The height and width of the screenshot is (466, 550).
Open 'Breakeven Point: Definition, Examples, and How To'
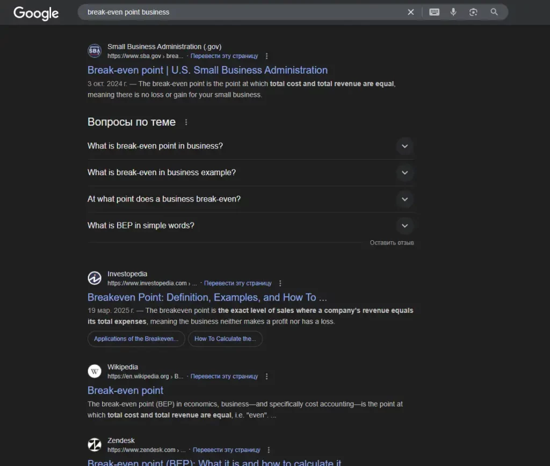click(207, 298)
